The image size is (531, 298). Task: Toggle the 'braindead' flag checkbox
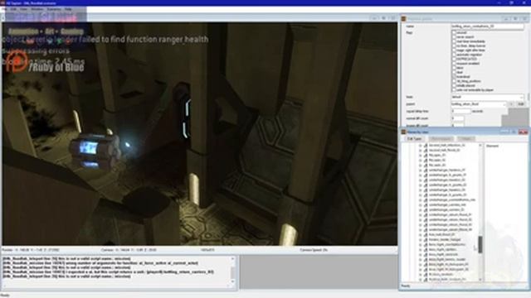[x=454, y=77]
